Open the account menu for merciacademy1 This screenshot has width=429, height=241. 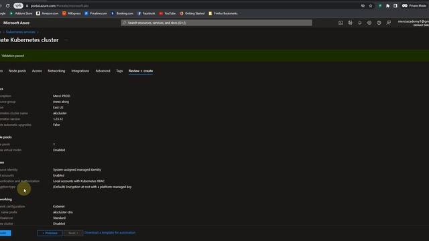413,23
